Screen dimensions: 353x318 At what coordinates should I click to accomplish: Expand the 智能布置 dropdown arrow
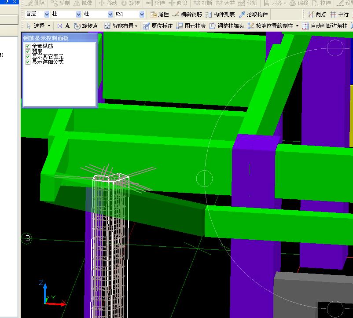pos(136,26)
